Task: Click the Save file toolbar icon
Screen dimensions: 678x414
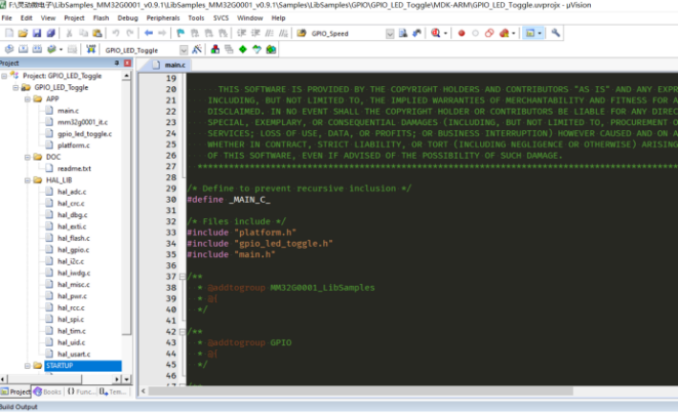Action: (x=36, y=33)
